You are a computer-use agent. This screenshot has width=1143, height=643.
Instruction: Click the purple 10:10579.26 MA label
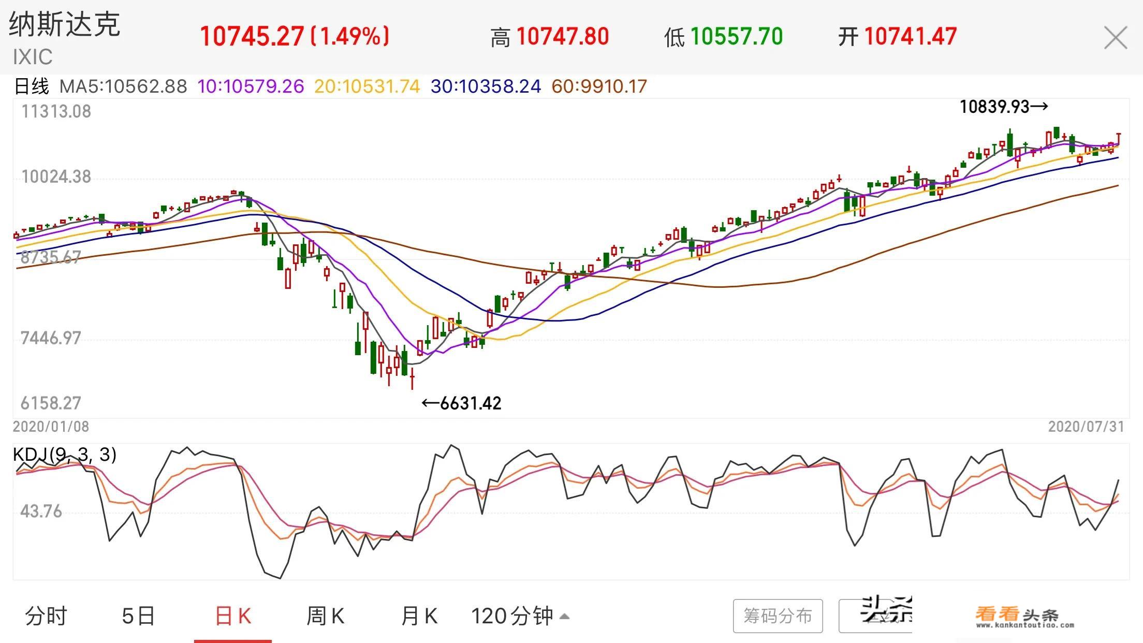pos(251,86)
